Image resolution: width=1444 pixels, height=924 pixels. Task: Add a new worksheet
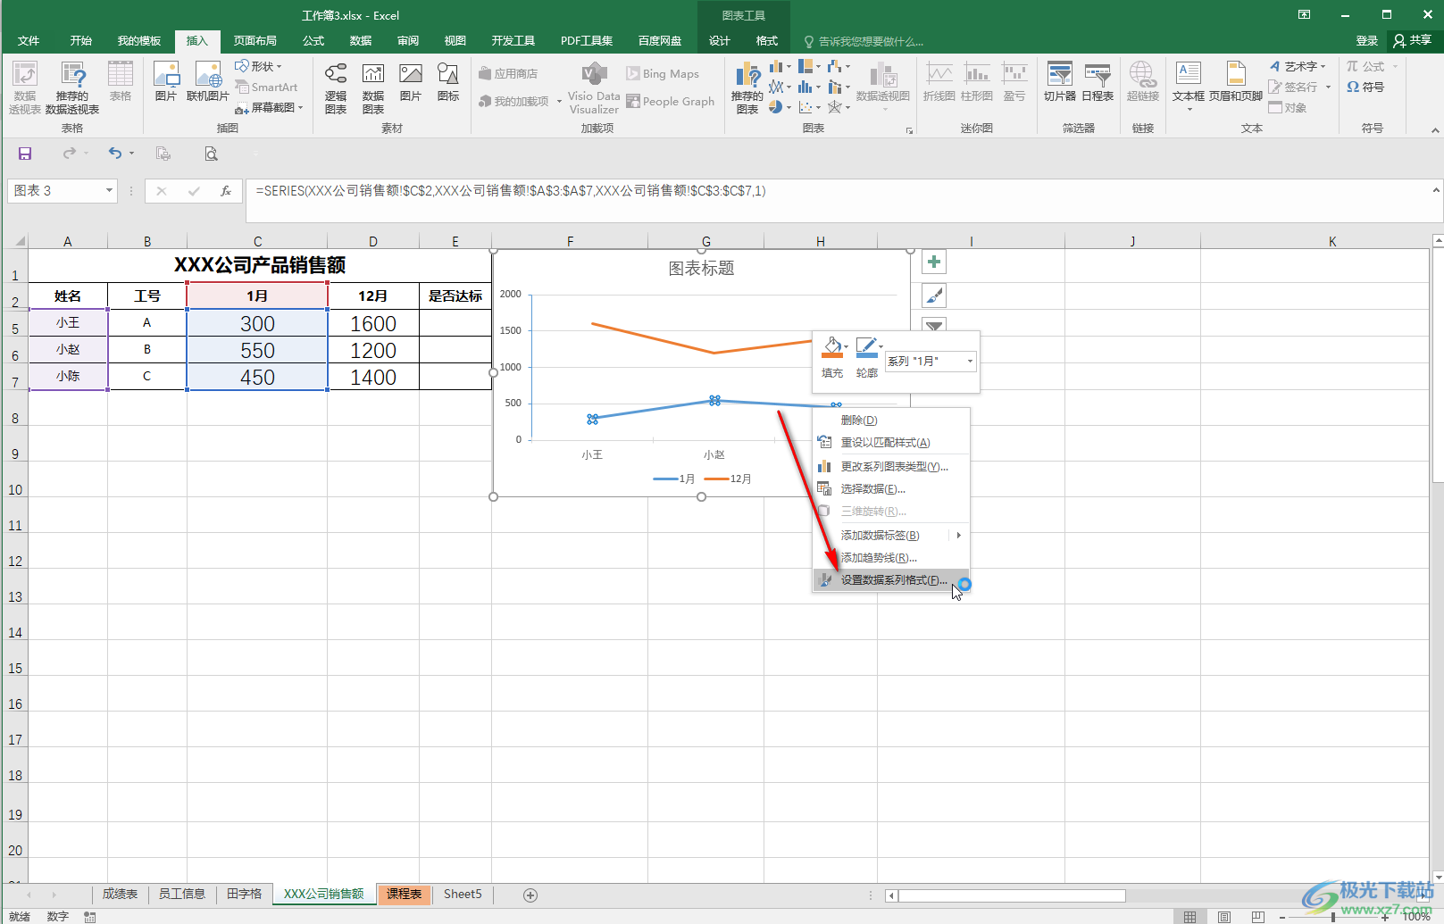tap(530, 895)
